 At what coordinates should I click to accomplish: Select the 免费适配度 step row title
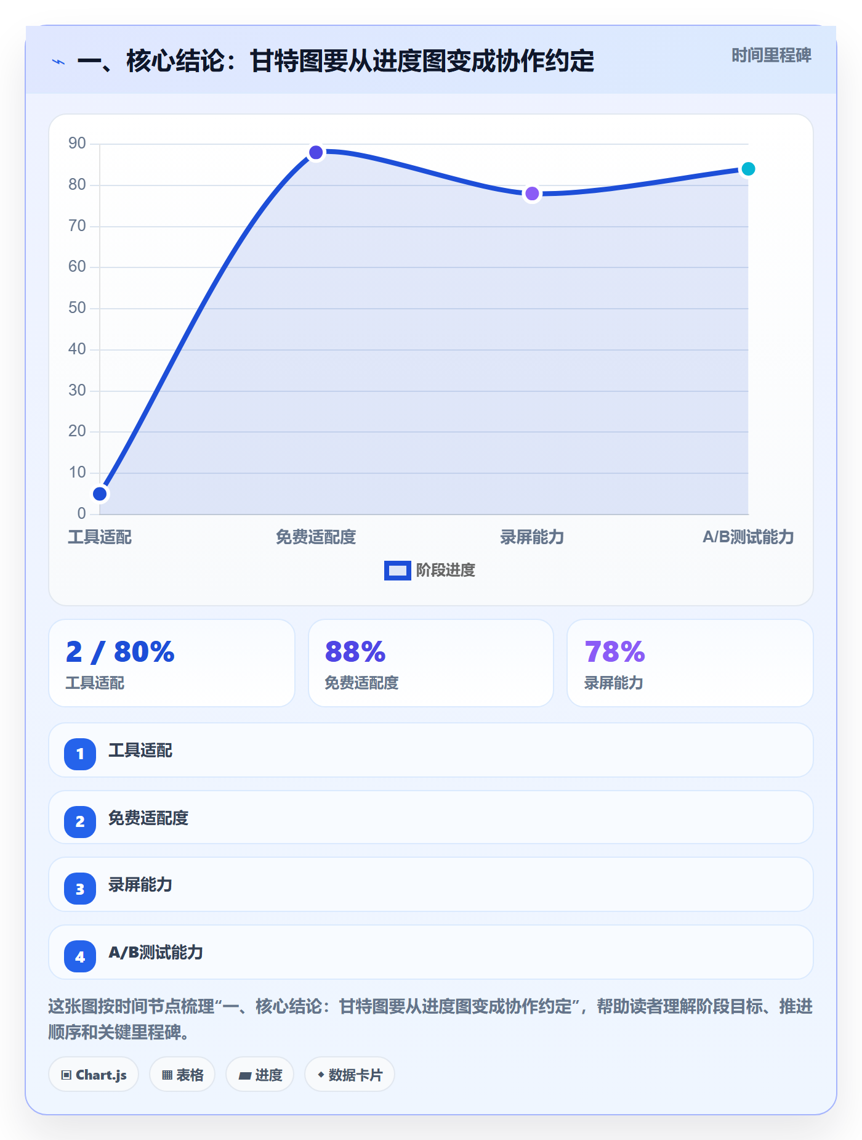(148, 818)
